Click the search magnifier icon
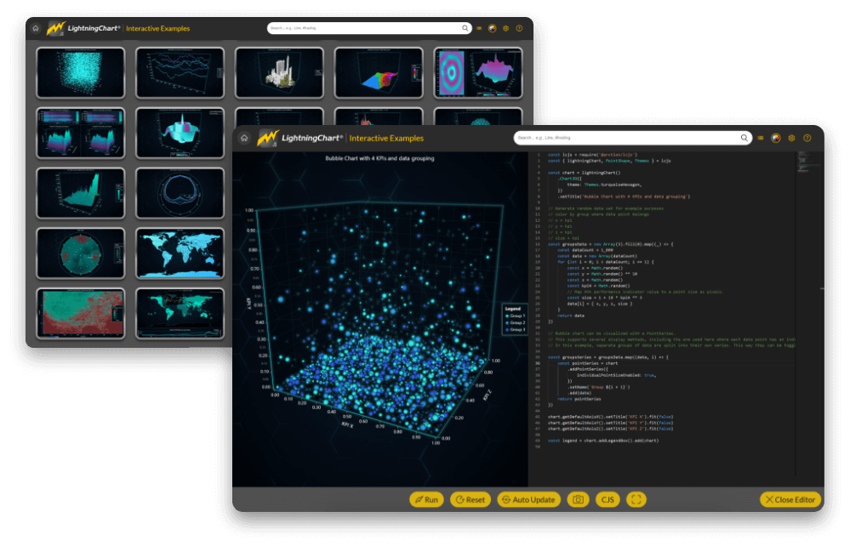 [744, 137]
